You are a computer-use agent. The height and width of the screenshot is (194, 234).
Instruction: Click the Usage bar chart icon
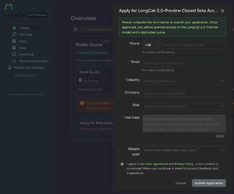pos(14,28)
